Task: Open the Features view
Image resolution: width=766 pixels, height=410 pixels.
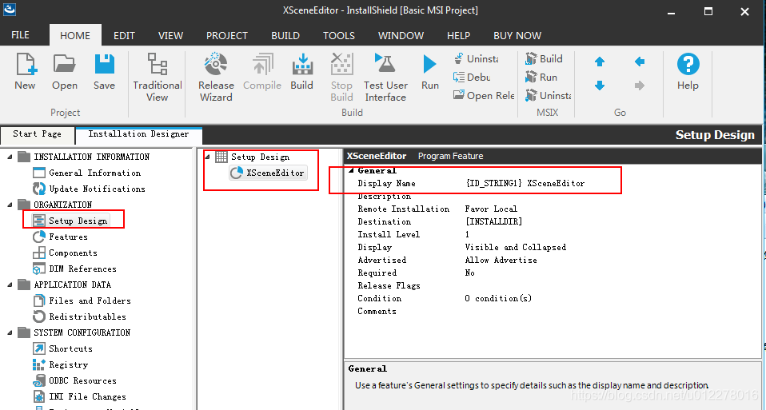Action: click(x=60, y=237)
